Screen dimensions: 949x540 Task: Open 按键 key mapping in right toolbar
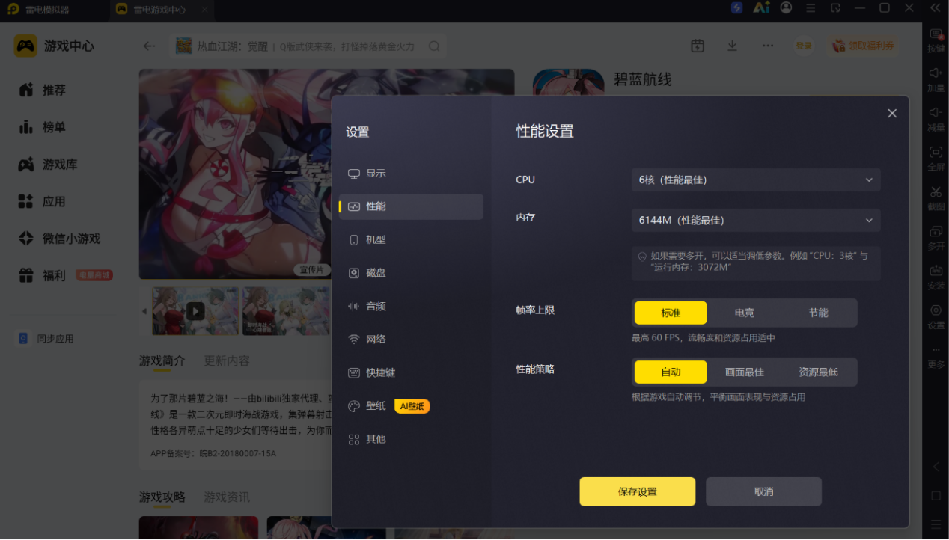[x=936, y=40]
